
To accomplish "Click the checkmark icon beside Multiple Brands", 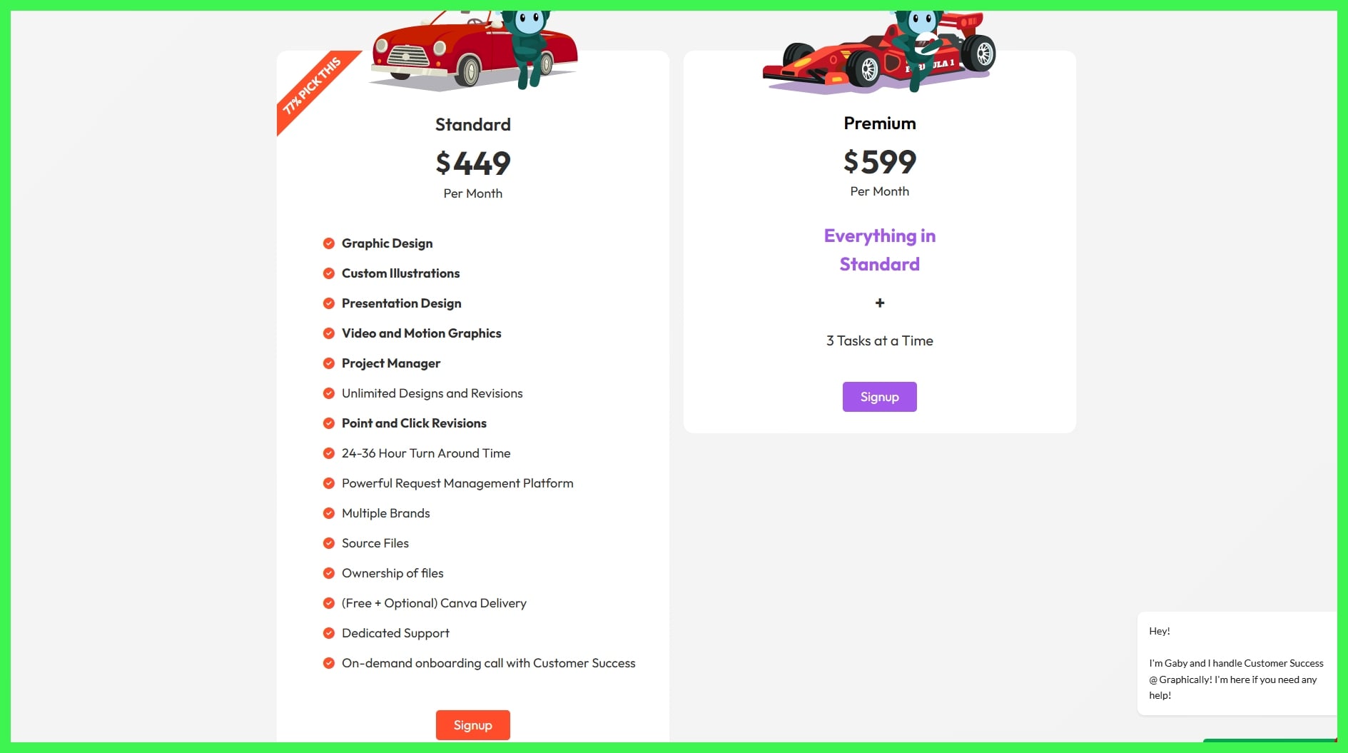I will click(x=329, y=512).
